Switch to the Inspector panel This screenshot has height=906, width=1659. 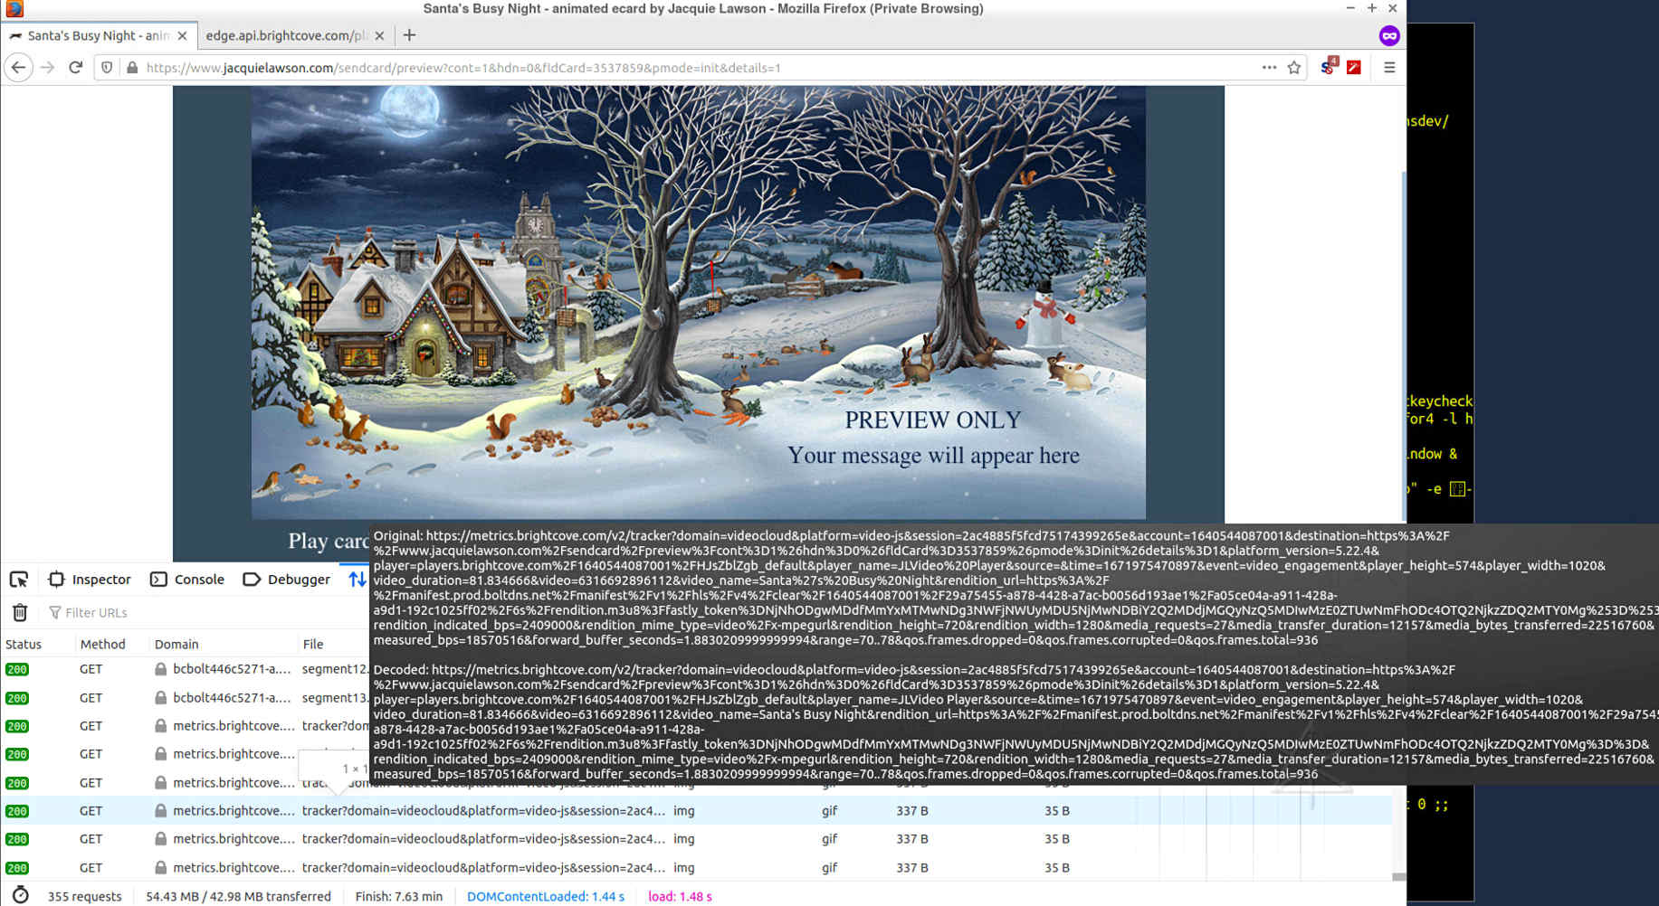[90, 580]
